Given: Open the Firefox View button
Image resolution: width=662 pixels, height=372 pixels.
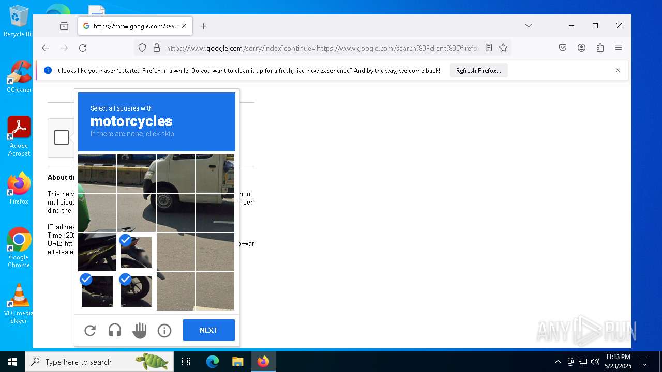Looking at the screenshot, I should (x=64, y=26).
